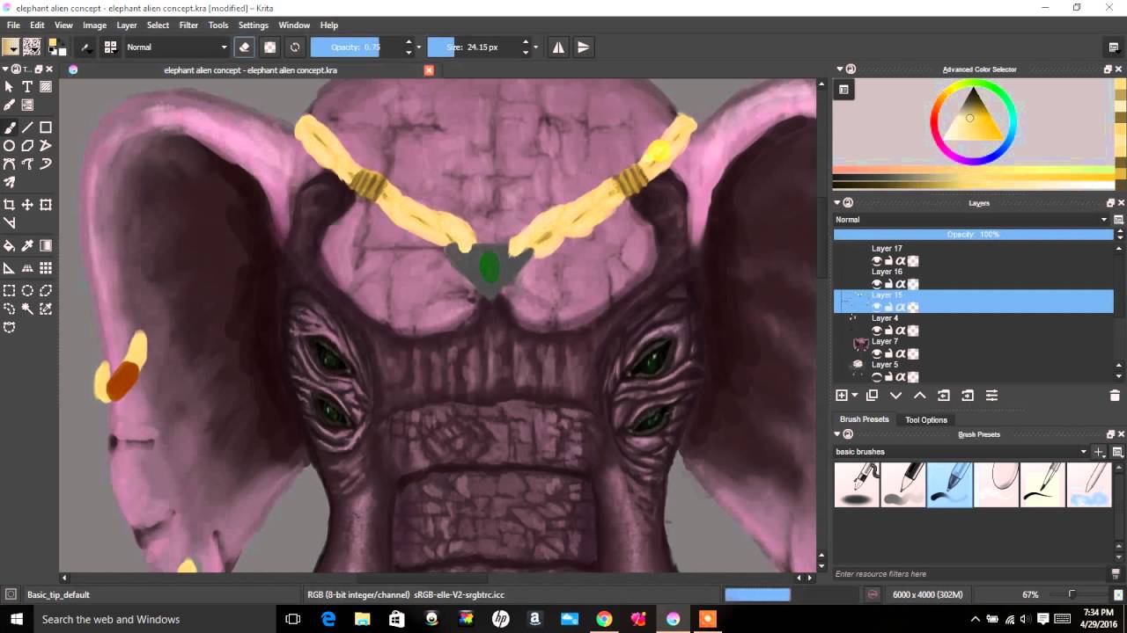Open the Layer menu
1127x633 pixels.
[127, 25]
